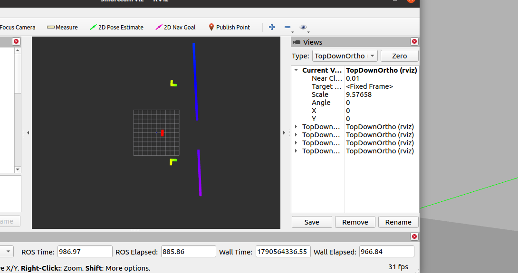
Task: Click the Zero button
Action: tap(399, 56)
